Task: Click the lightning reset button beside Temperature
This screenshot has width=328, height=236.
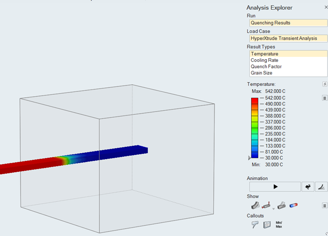Action: (x=324, y=84)
